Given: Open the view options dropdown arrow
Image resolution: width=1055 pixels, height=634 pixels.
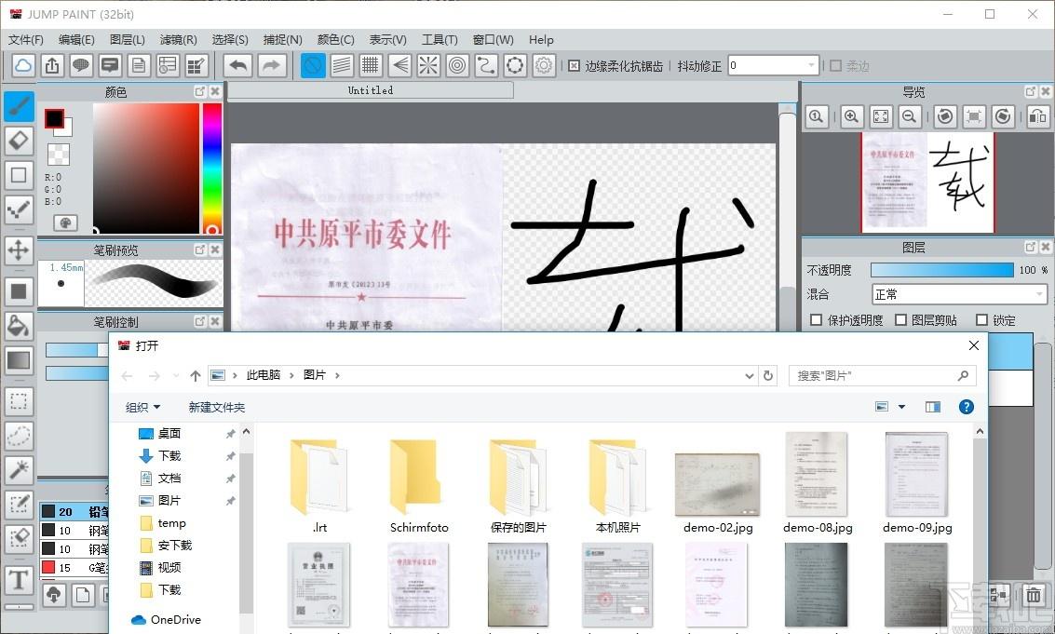Looking at the screenshot, I should pos(901,407).
